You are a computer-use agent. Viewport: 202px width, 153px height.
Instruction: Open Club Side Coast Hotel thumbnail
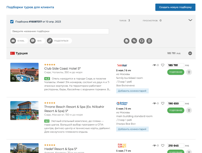[x=24, y=72]
